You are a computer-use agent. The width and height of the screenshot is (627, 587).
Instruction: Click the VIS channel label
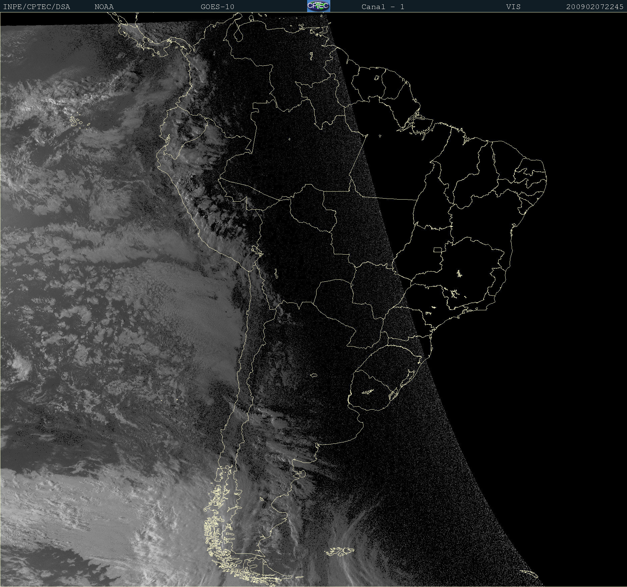coord(513,7)
